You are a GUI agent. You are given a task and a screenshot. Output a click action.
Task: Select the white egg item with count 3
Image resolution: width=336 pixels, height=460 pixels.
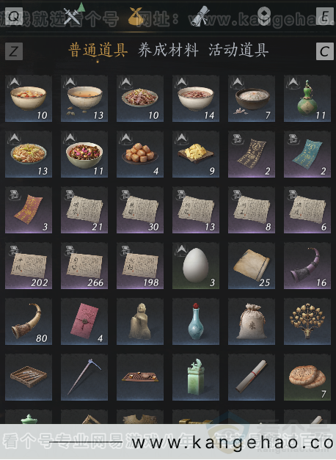point(196,266)
